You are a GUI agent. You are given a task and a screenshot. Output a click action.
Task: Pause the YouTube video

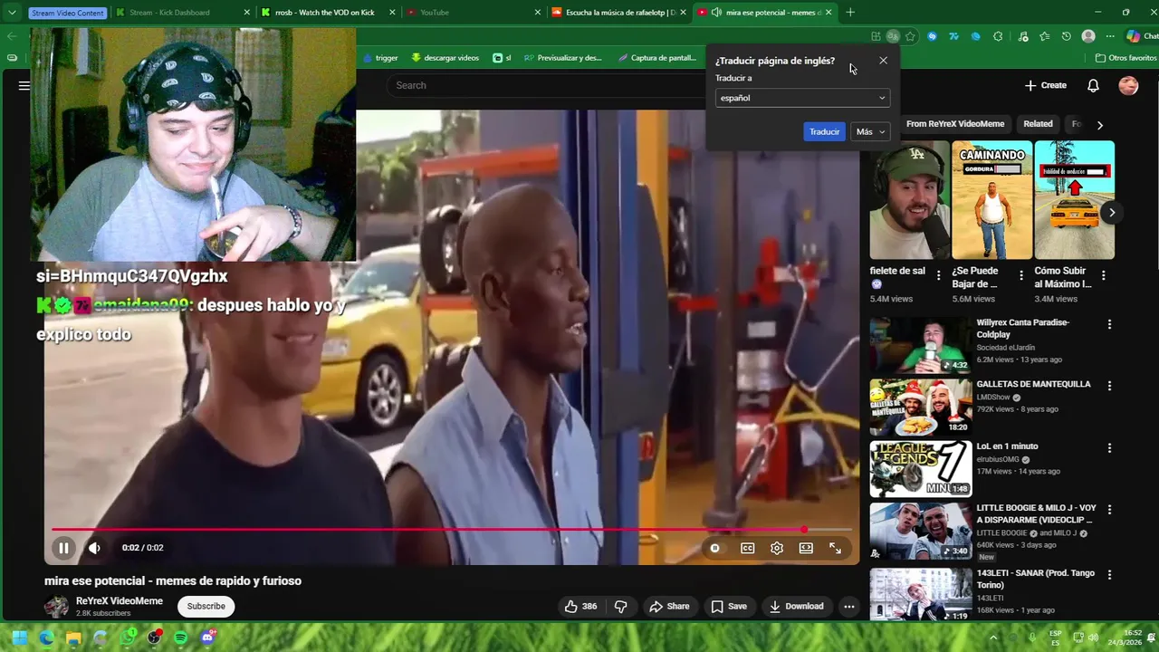[x=63, y=548]
